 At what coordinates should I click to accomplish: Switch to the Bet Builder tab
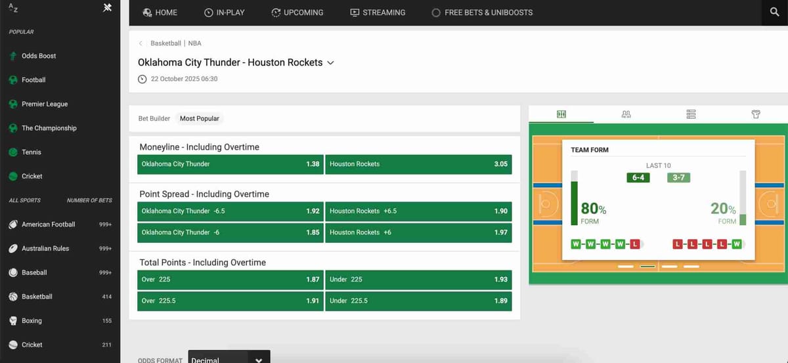[154, 119]
